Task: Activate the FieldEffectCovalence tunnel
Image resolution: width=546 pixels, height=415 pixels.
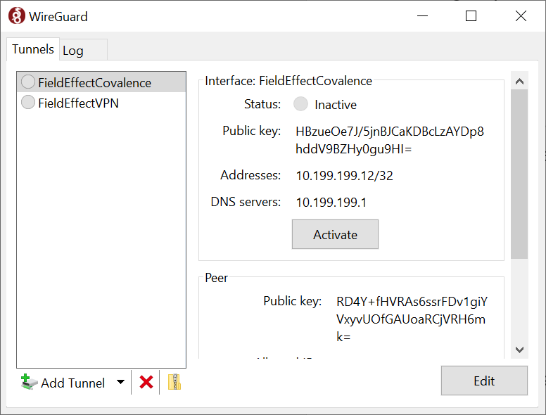Action: 335,234
